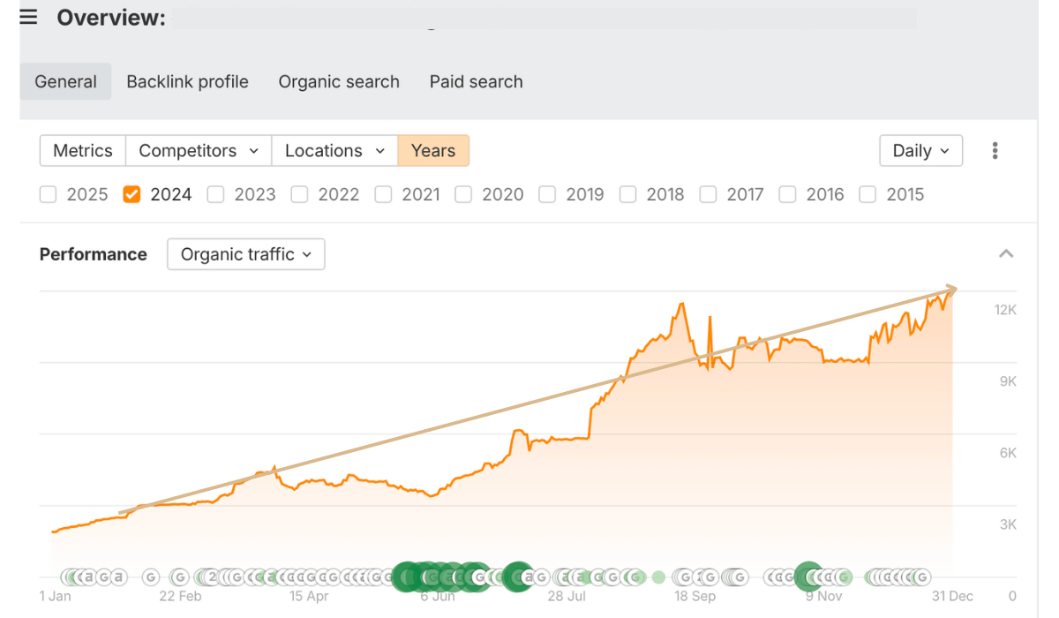
Task: Open the Competitors dropdown
Action: pyautogui.click(x=199, y=151)
